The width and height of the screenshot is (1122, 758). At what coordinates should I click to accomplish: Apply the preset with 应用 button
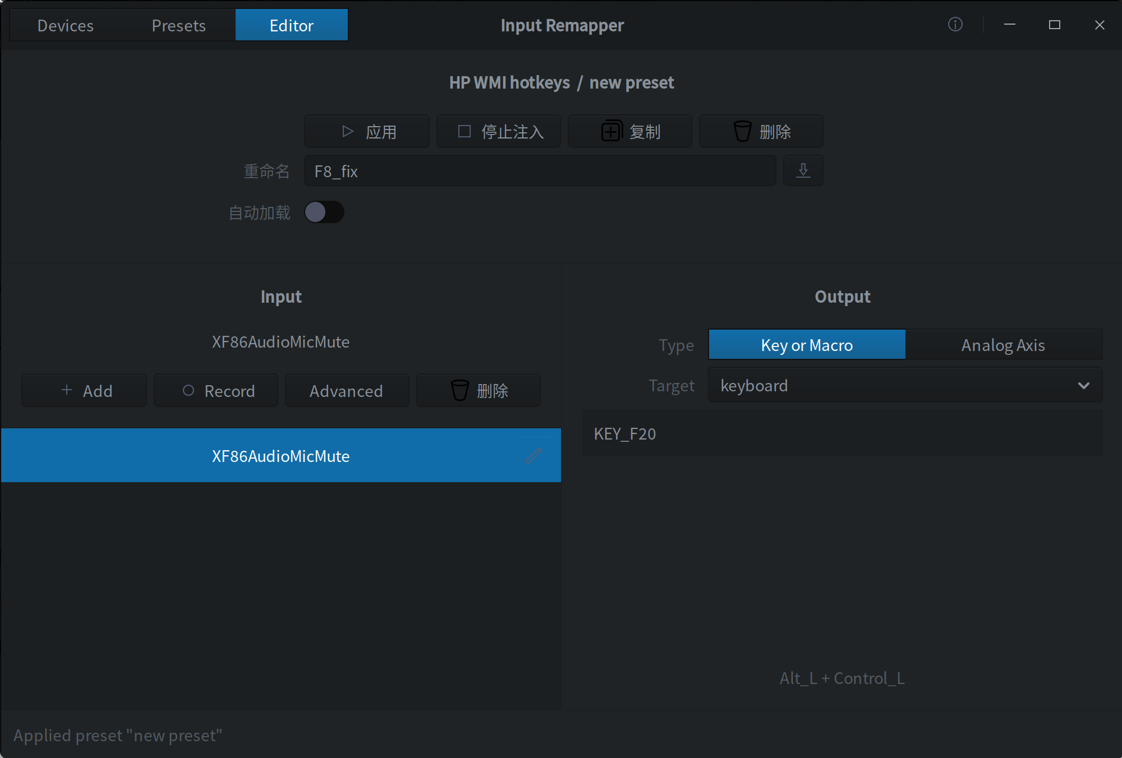pos(367,132)
